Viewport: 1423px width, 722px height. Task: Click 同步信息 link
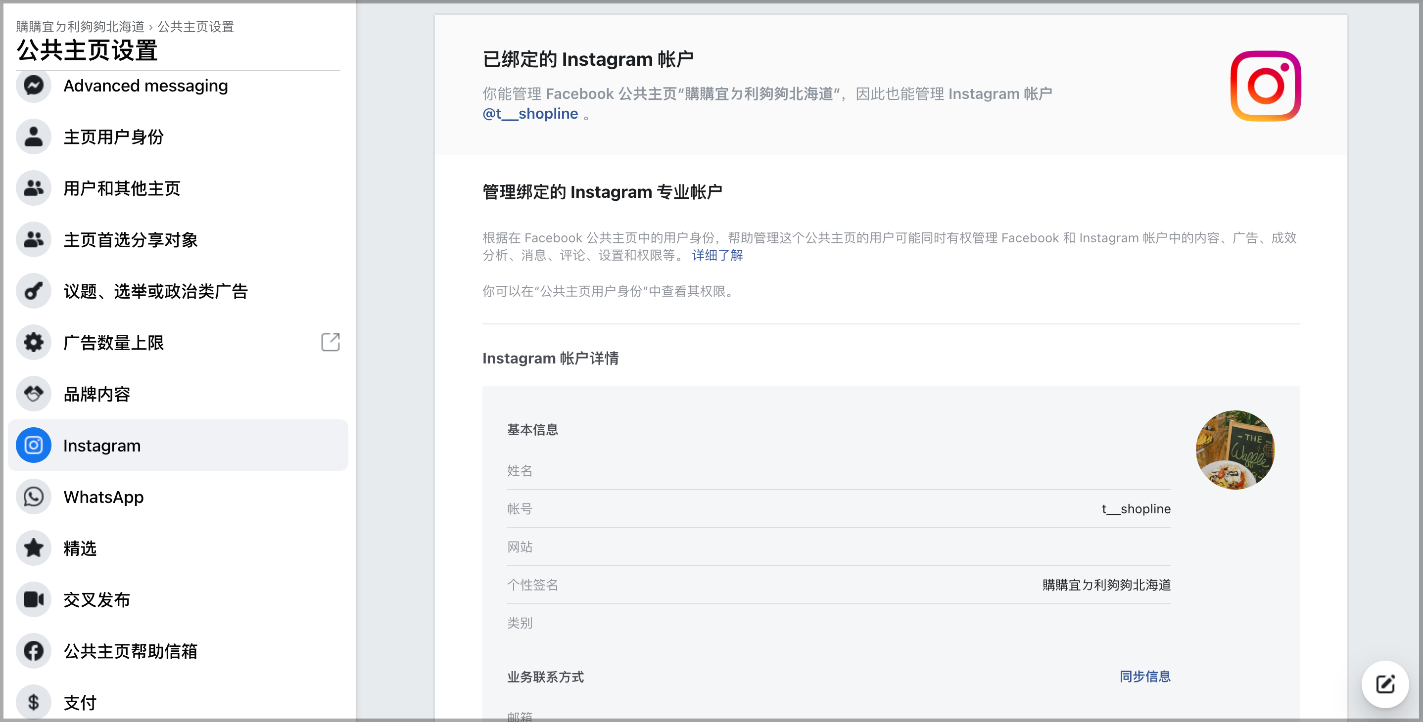coord(1144,676)
